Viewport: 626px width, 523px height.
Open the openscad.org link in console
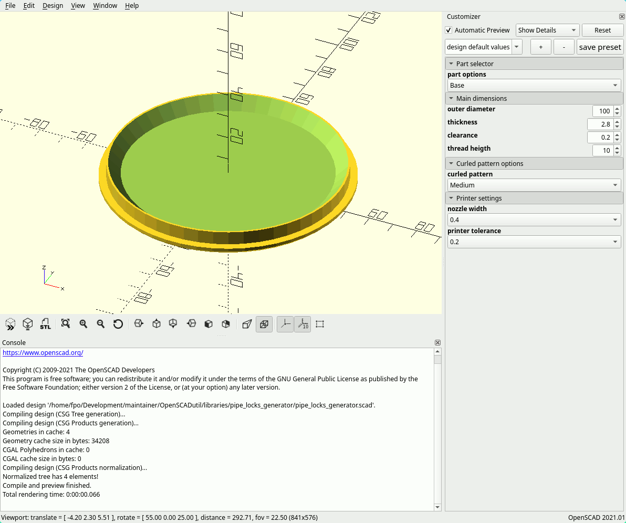43,353
